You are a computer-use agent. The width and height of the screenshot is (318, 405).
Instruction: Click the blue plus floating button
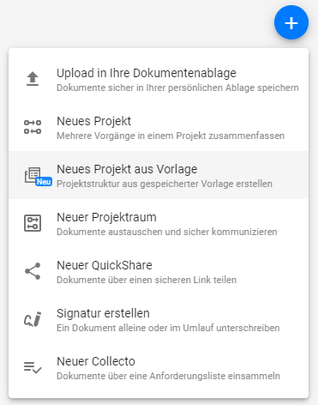(291, 22)
